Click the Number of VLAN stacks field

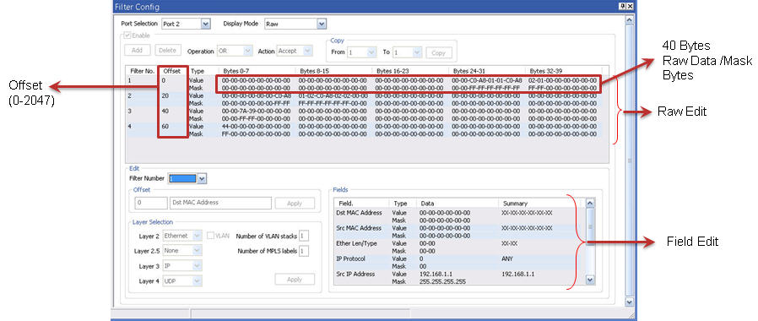(x=304, y=236)
